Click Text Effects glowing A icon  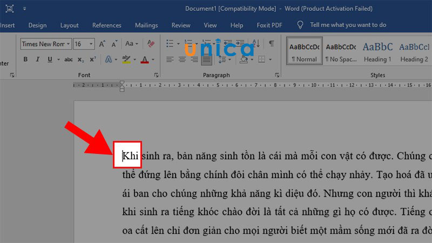coord(109,59)
